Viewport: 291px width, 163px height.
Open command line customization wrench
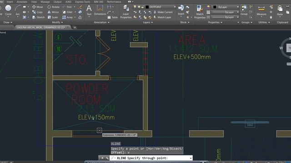click(x=107, y=158)
